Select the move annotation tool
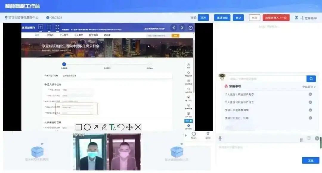 129,127
